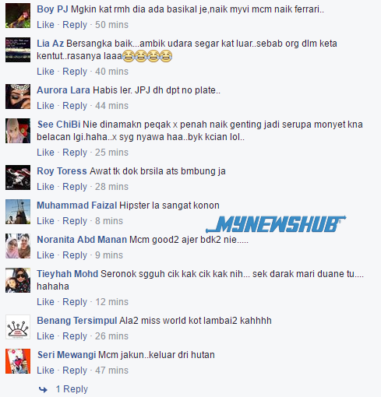The image size is (381, 397).
Task: Click the reply arrow icon at bottom
Action: click(43, 389)
